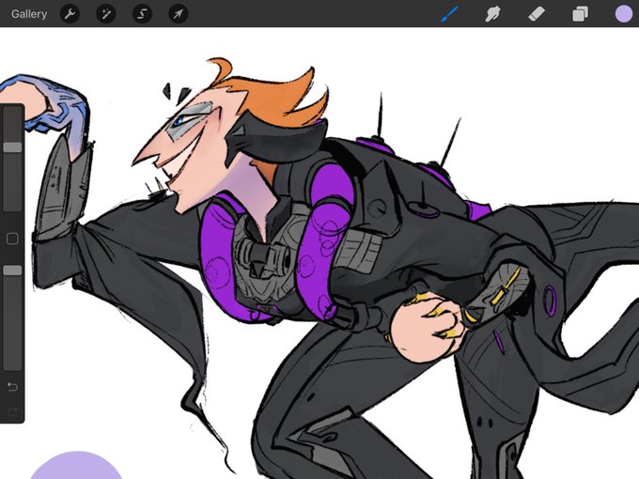Open the lavender active color picker
Screen dimensions: 639x479
(x=624, y=14)
